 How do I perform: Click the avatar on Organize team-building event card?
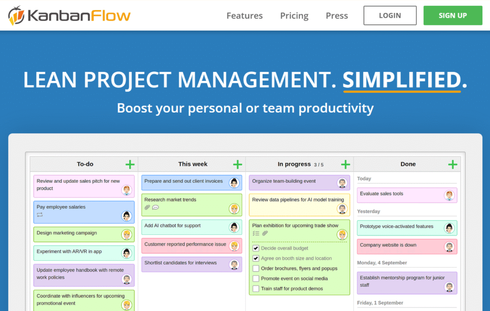click(342, 182)
